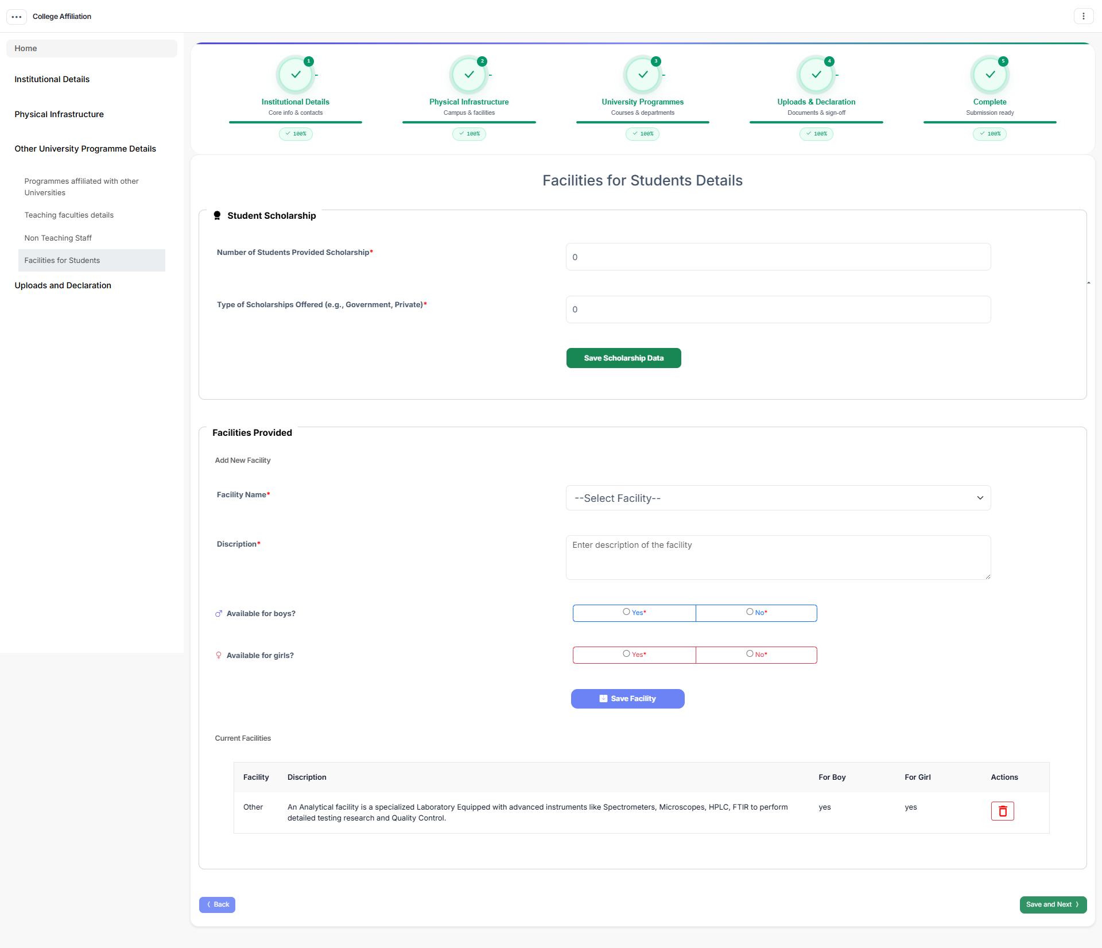Click the College Affiliation title text
Image resolution: width=1102 pixels, height=948 pixels.
[62, 16]
